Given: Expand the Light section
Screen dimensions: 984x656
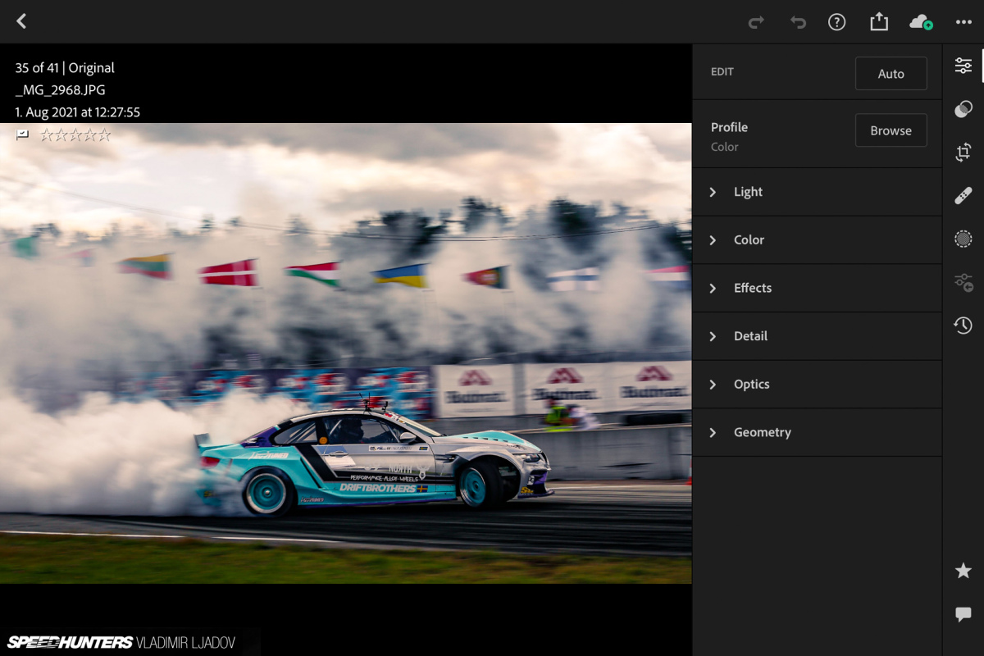Looking at the screenshot, I should click(x=817, y=192).
